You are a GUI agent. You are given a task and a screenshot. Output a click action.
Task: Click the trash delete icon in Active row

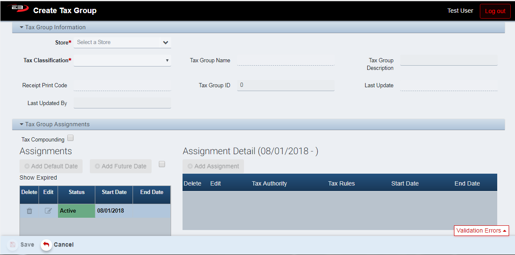pos(29,211)
